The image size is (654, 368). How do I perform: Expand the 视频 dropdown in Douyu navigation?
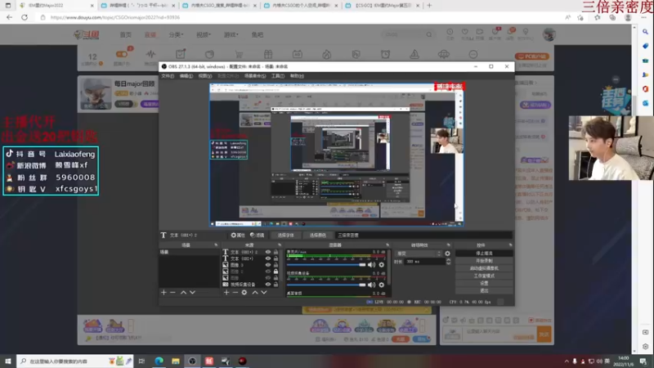pyautogui.click(x=204, y=34)
